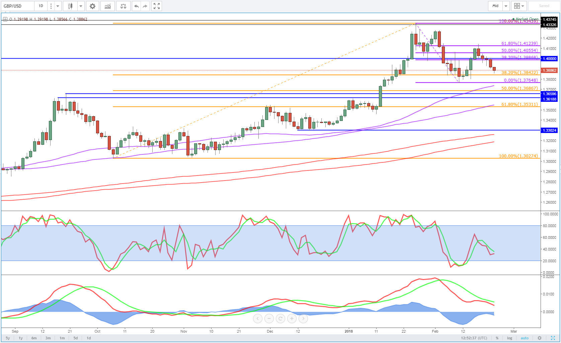The image size is (561, 343).
Task: Click the 1.36596 blue price label
Action: 549,94
